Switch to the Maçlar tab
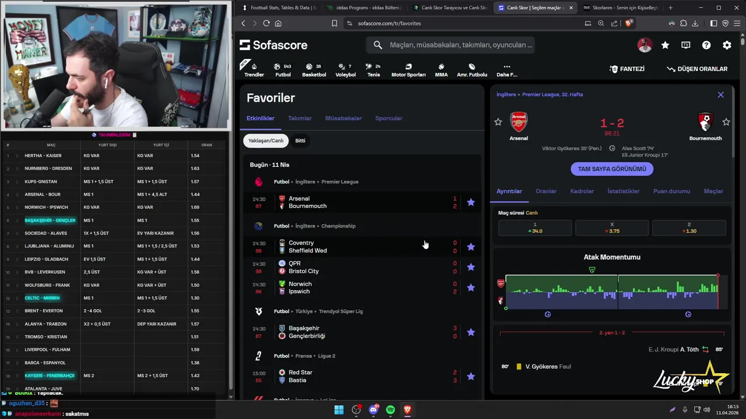 point(713,191)
